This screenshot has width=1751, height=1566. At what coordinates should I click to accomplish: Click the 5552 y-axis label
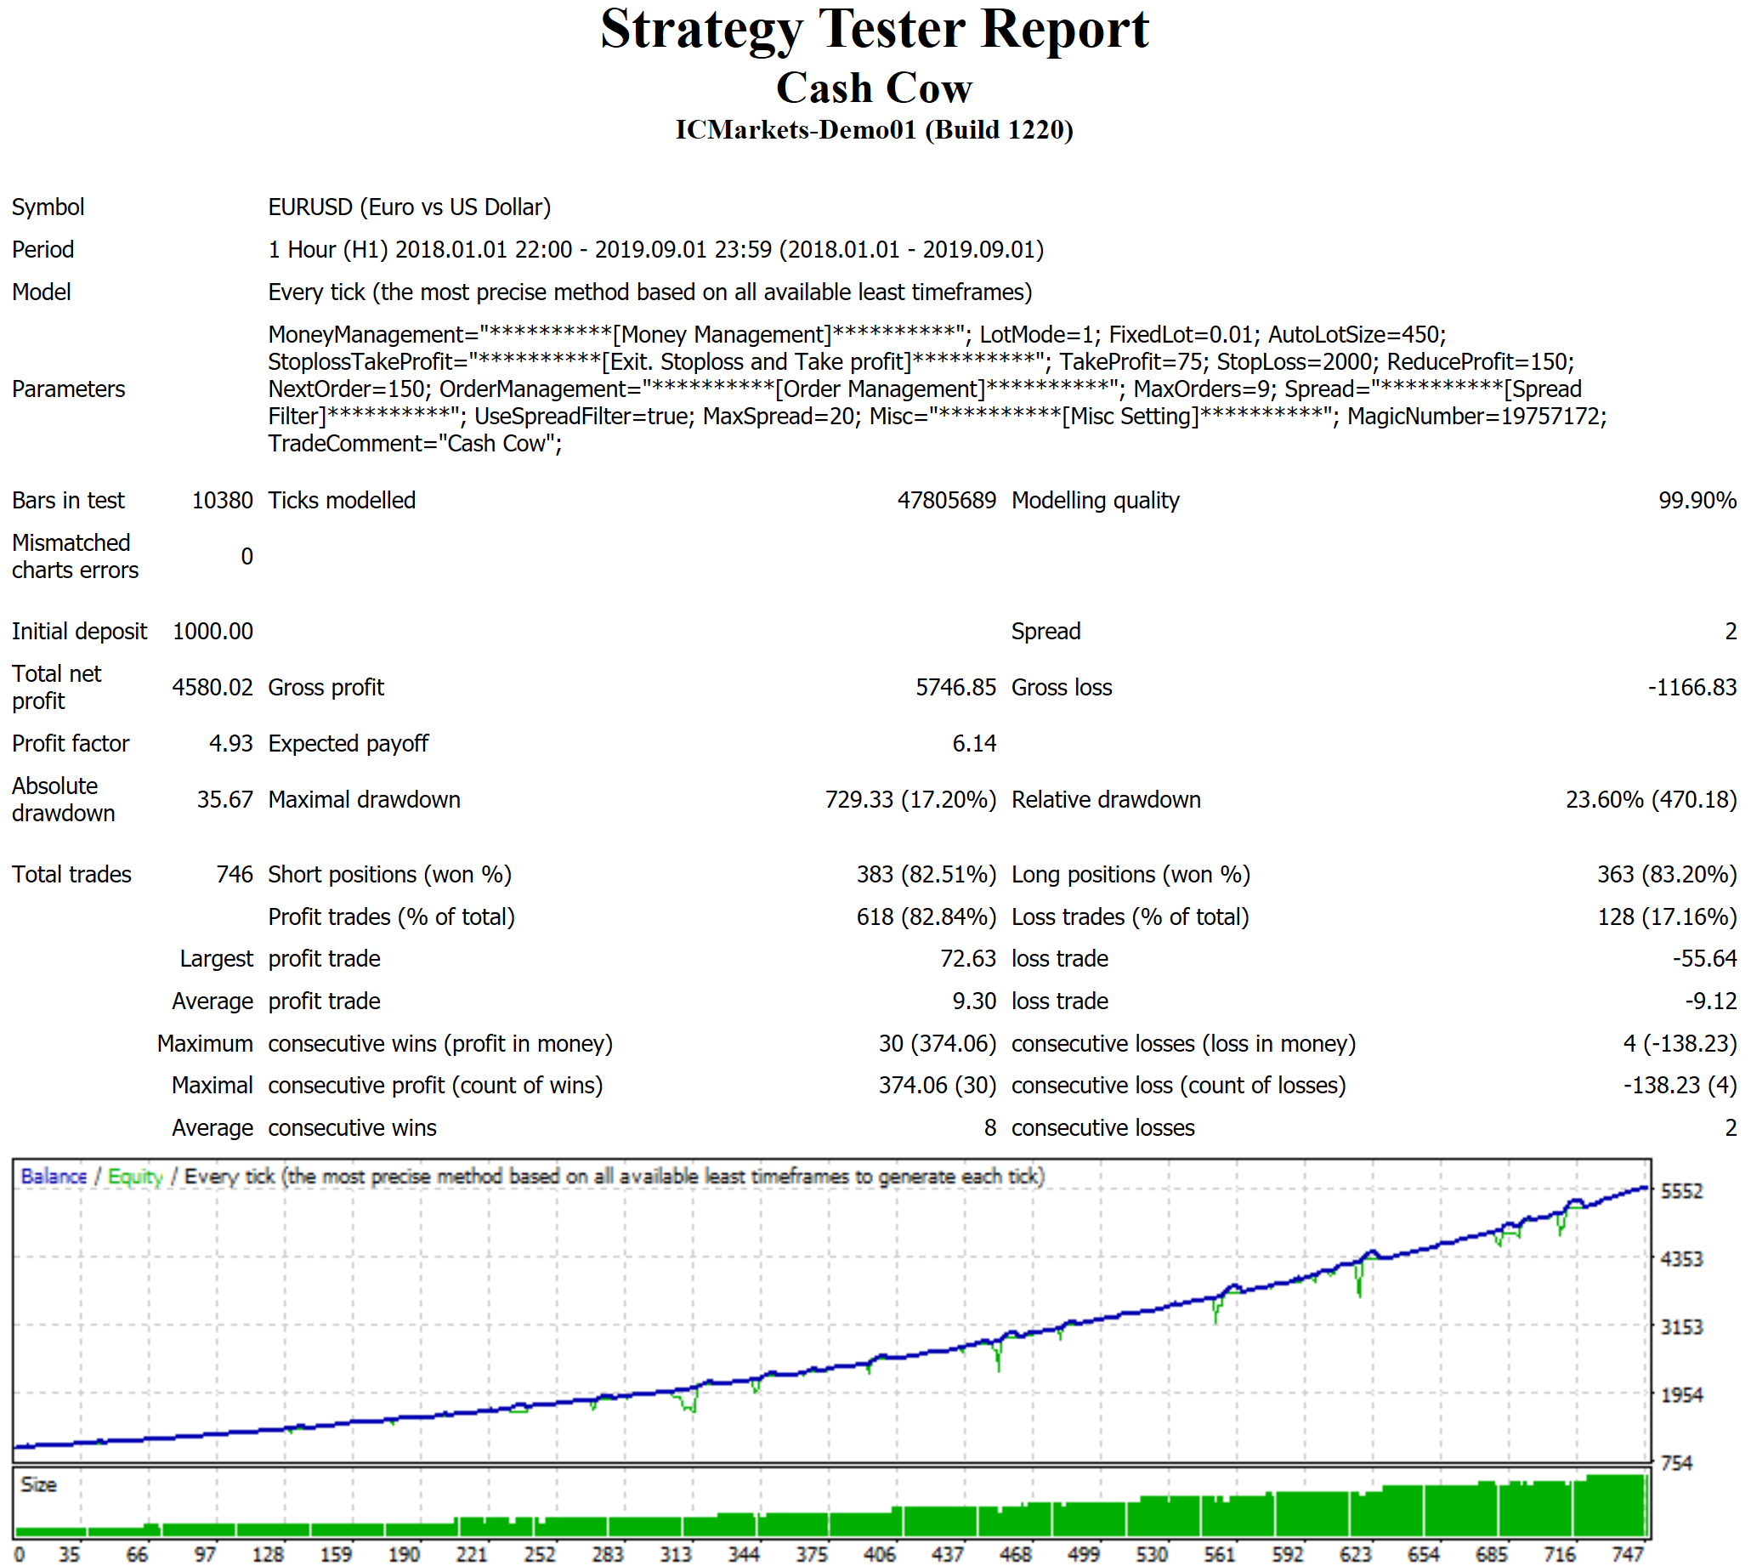[x=1680, y=1192]
